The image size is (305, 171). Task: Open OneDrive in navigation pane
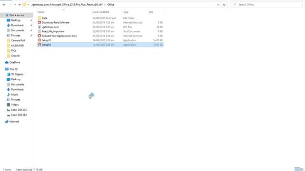[15, 62]
